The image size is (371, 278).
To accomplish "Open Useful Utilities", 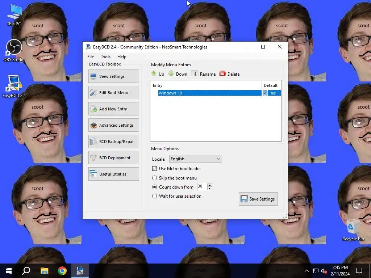I will pos(113,174).
